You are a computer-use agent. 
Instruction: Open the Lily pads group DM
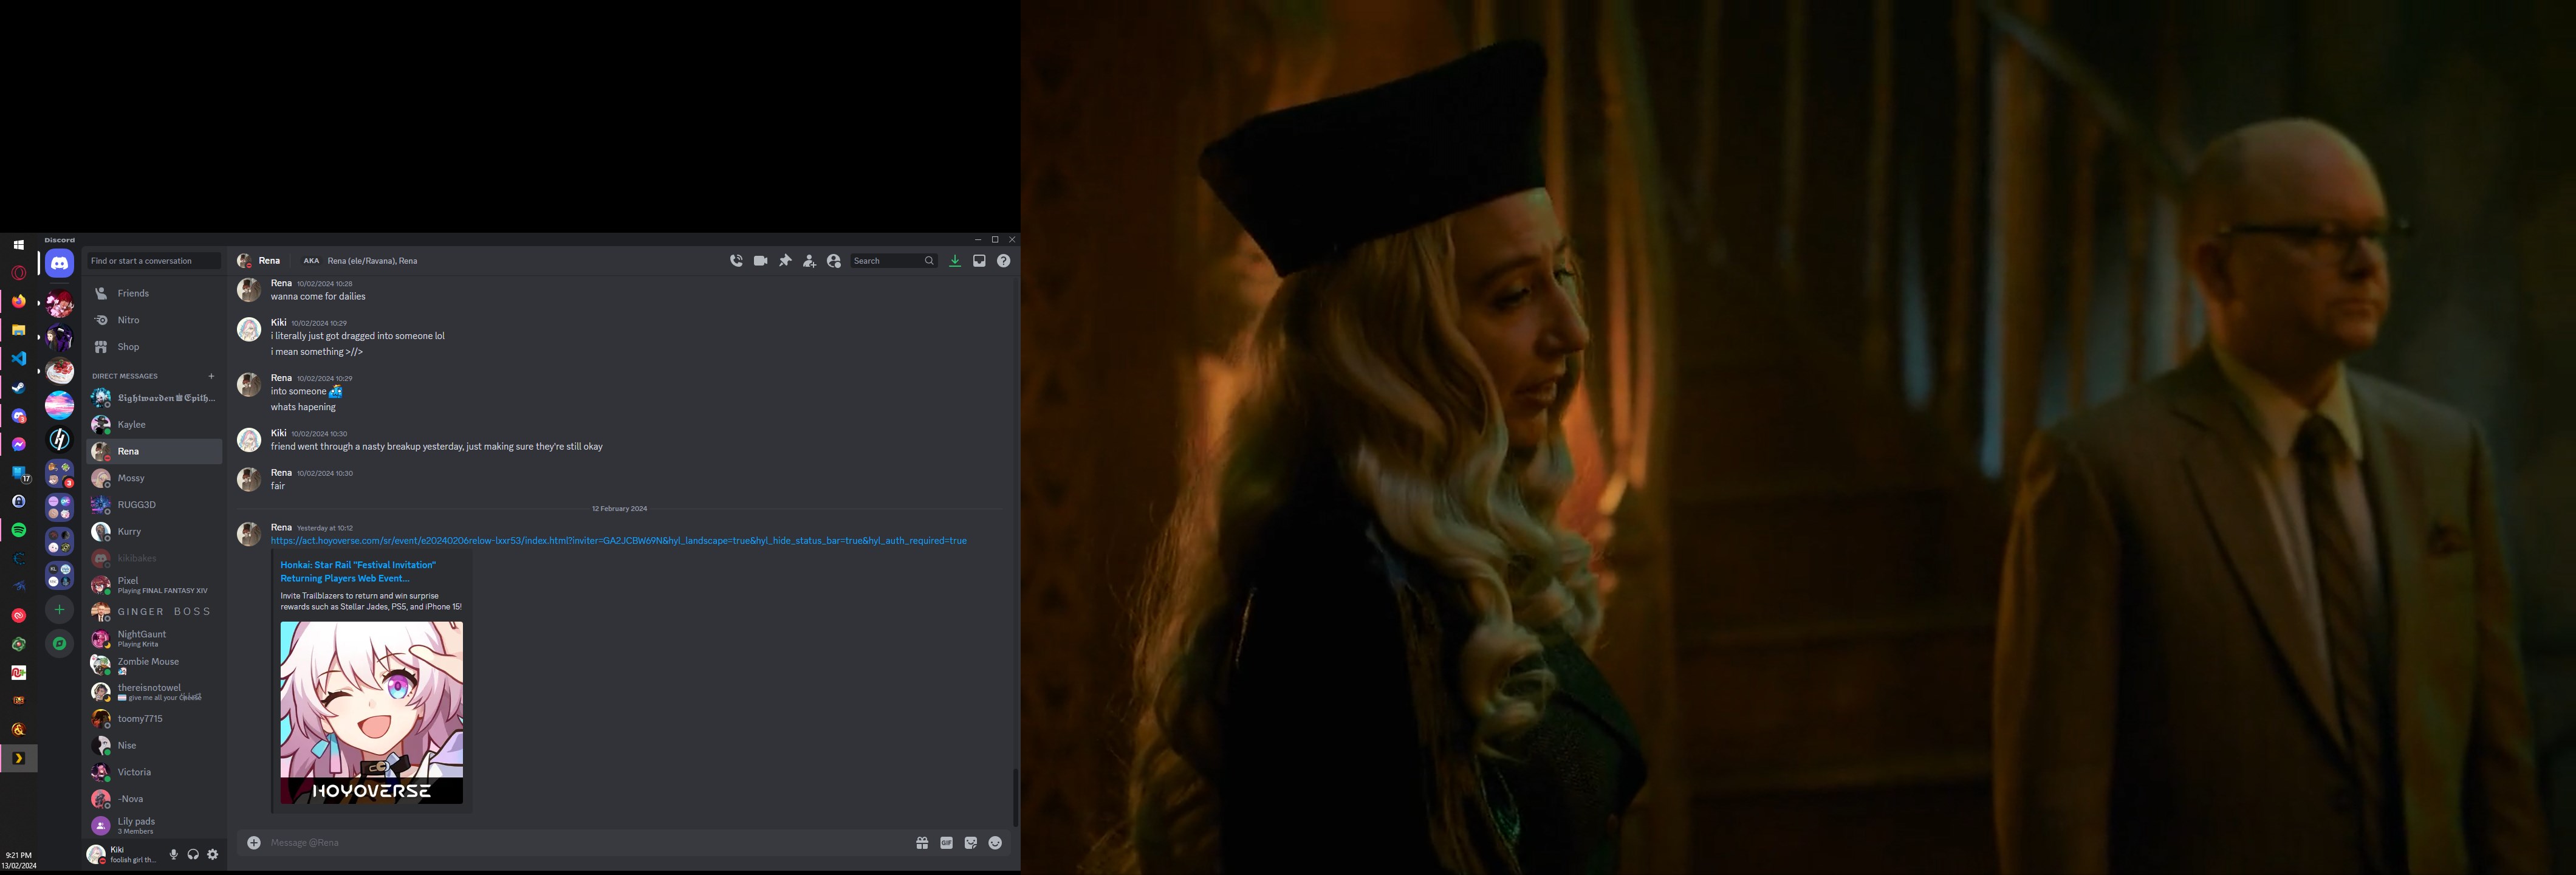click(x=154, y=826)
